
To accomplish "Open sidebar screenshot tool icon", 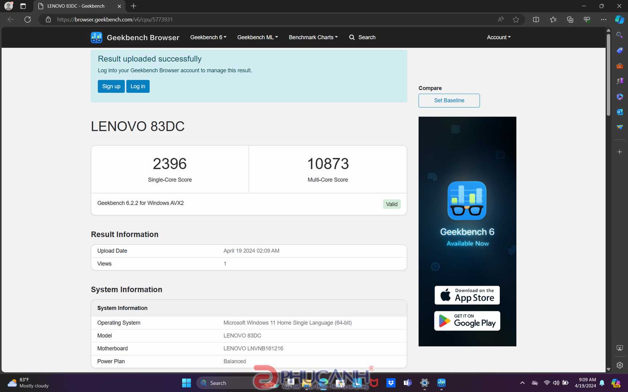I will (620, 348).
